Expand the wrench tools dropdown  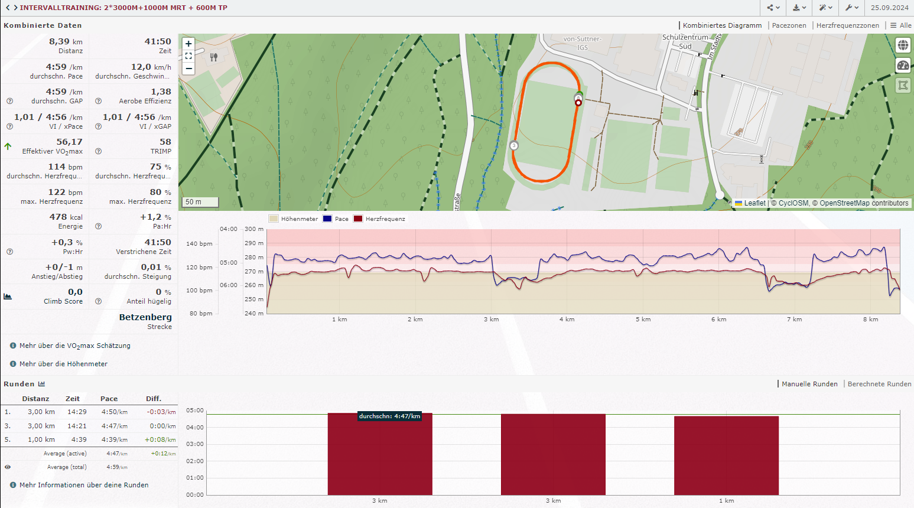851,8
